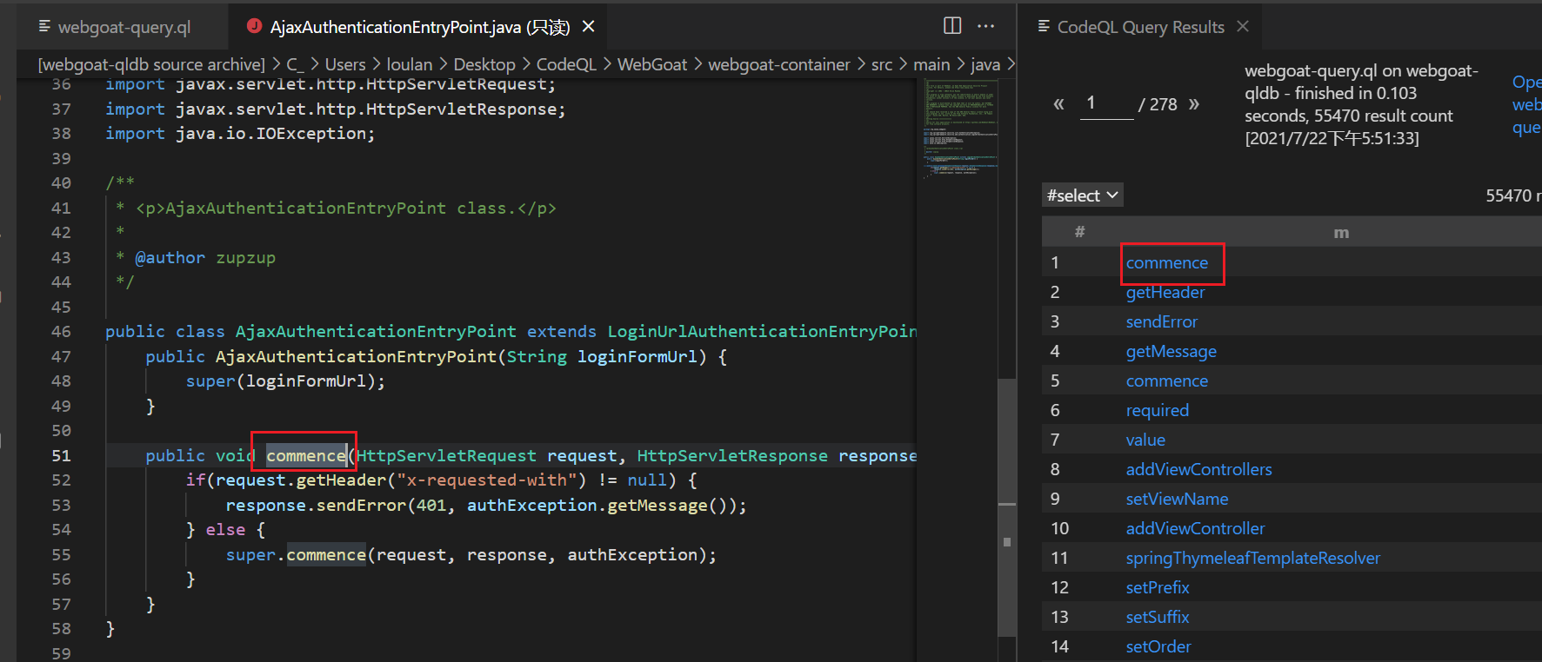Open the setViewName result link
The image size is (1542, 662).
(1177, 499)
